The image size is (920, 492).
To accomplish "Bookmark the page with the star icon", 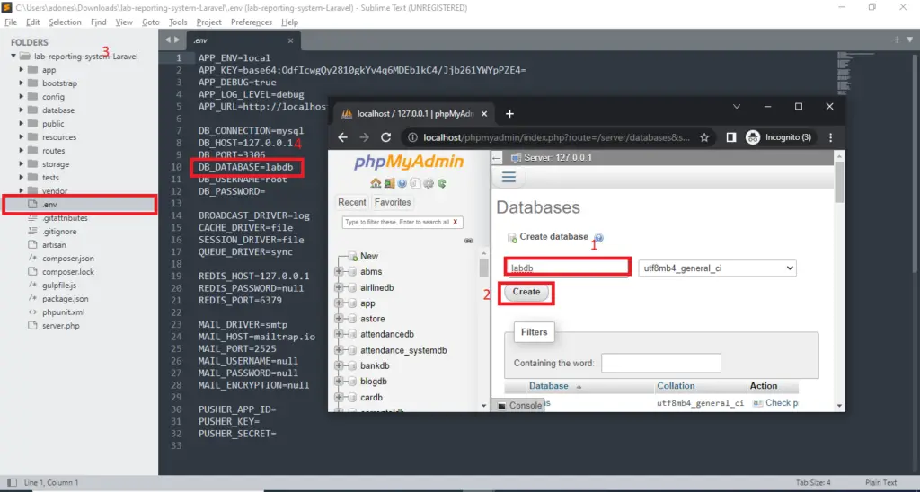I will pyautogui.click(x=704, y=137).
